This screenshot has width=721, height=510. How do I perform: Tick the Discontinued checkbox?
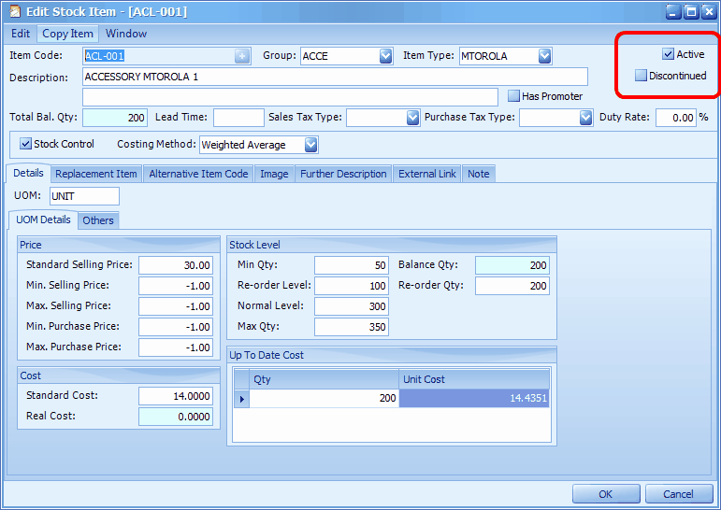[642, 76]
